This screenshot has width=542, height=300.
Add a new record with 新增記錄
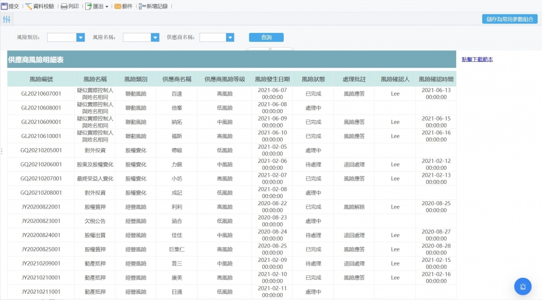(153, 6)
